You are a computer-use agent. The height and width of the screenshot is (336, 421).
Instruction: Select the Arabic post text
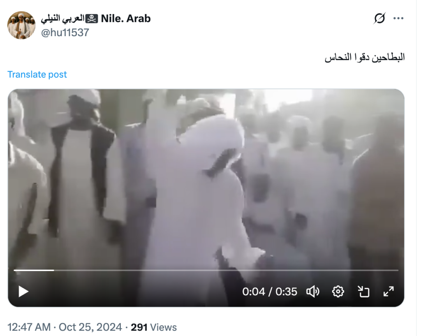[x=365, y=57]
